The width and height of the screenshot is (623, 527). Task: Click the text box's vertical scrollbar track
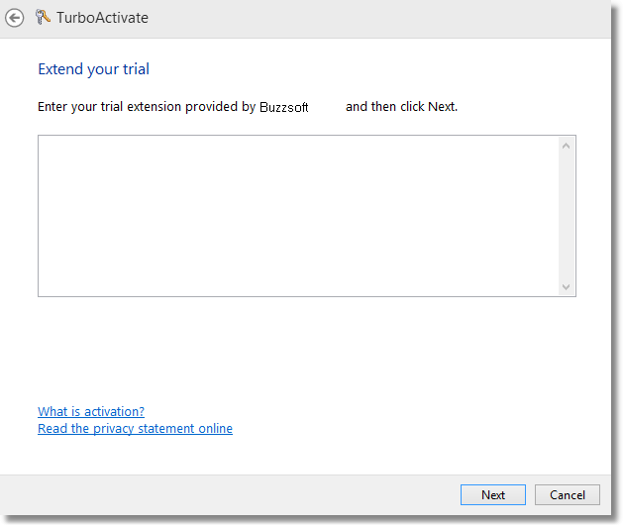click(566, 216)
